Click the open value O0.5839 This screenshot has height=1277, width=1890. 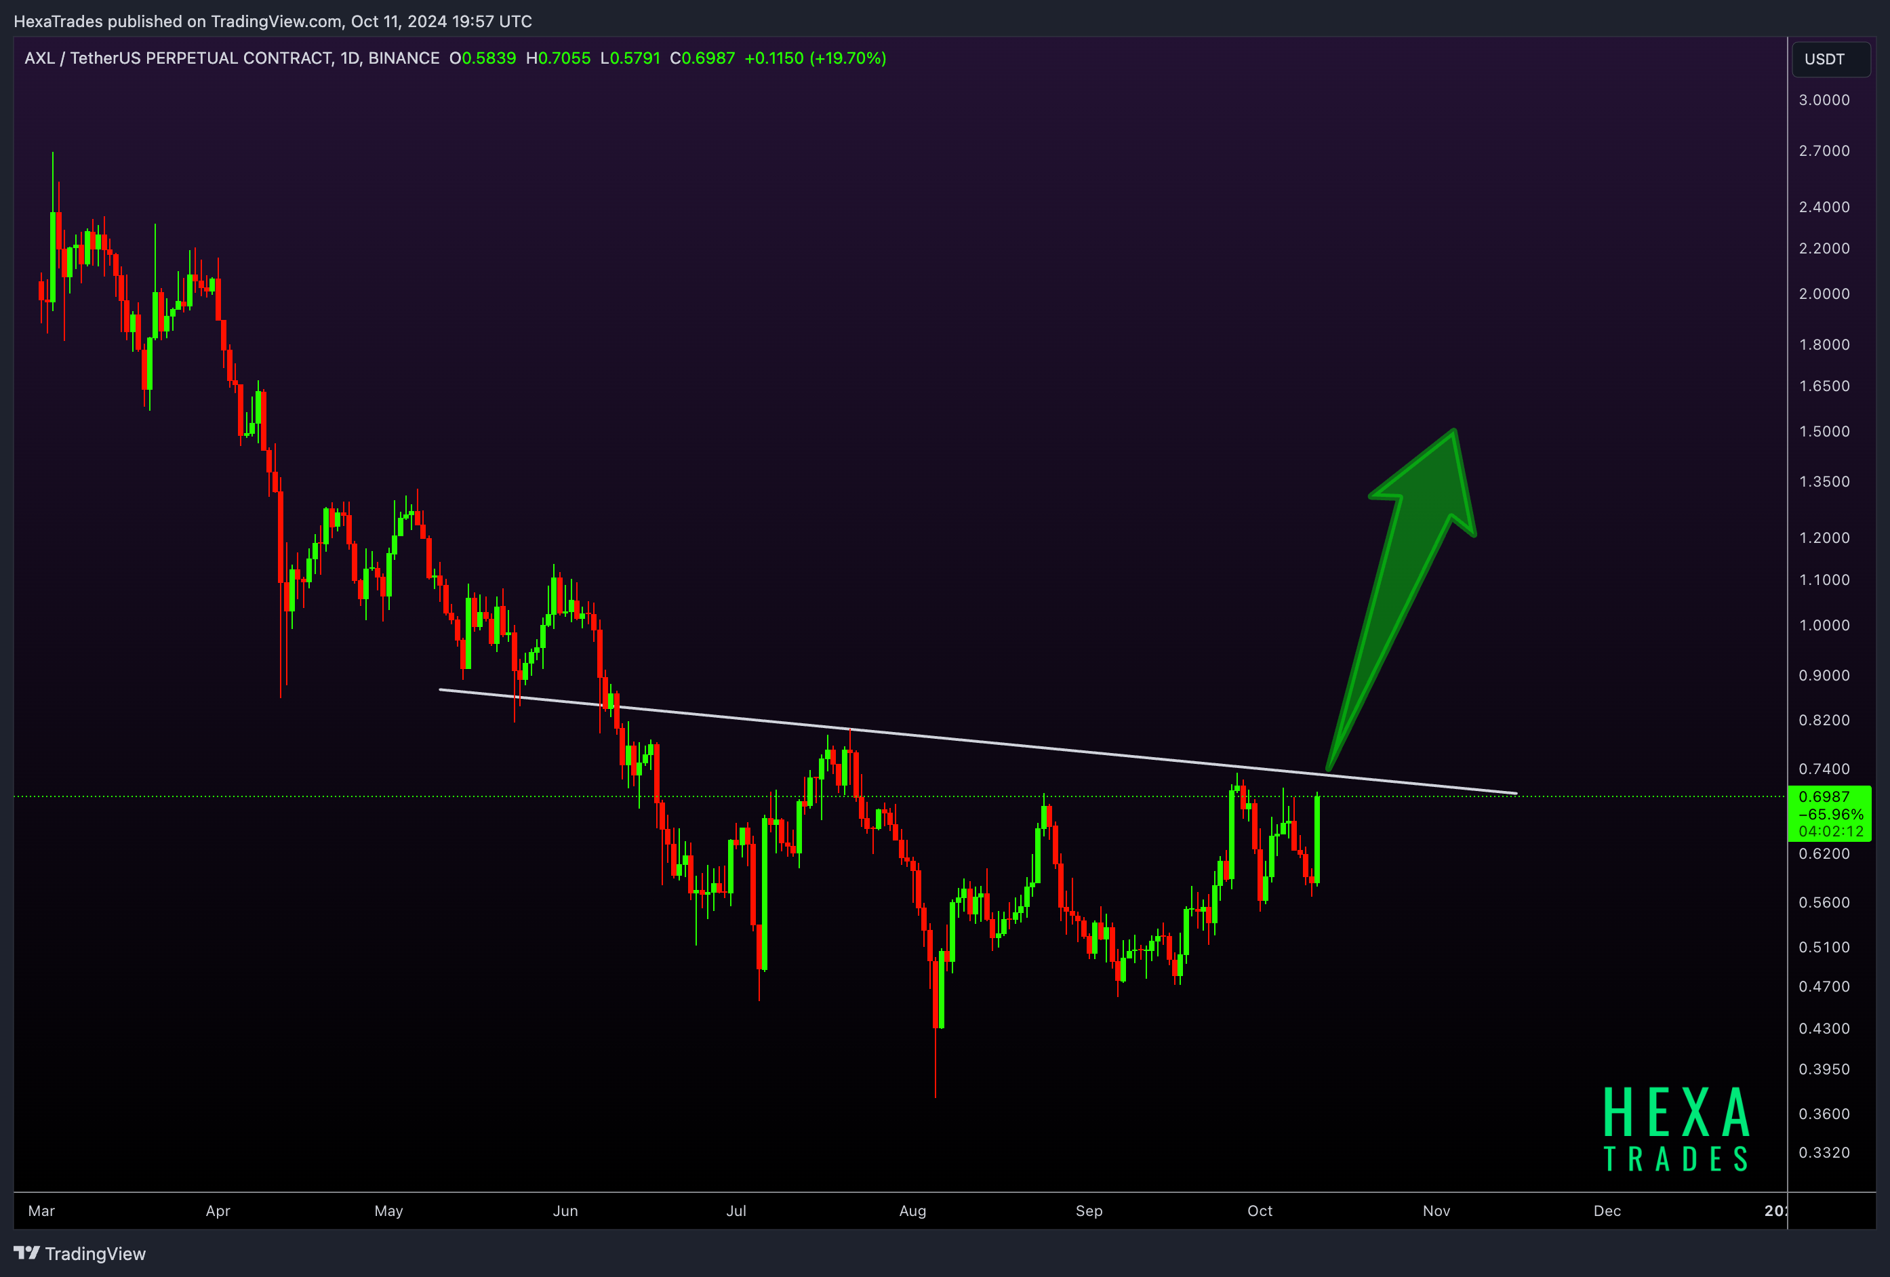482,58
